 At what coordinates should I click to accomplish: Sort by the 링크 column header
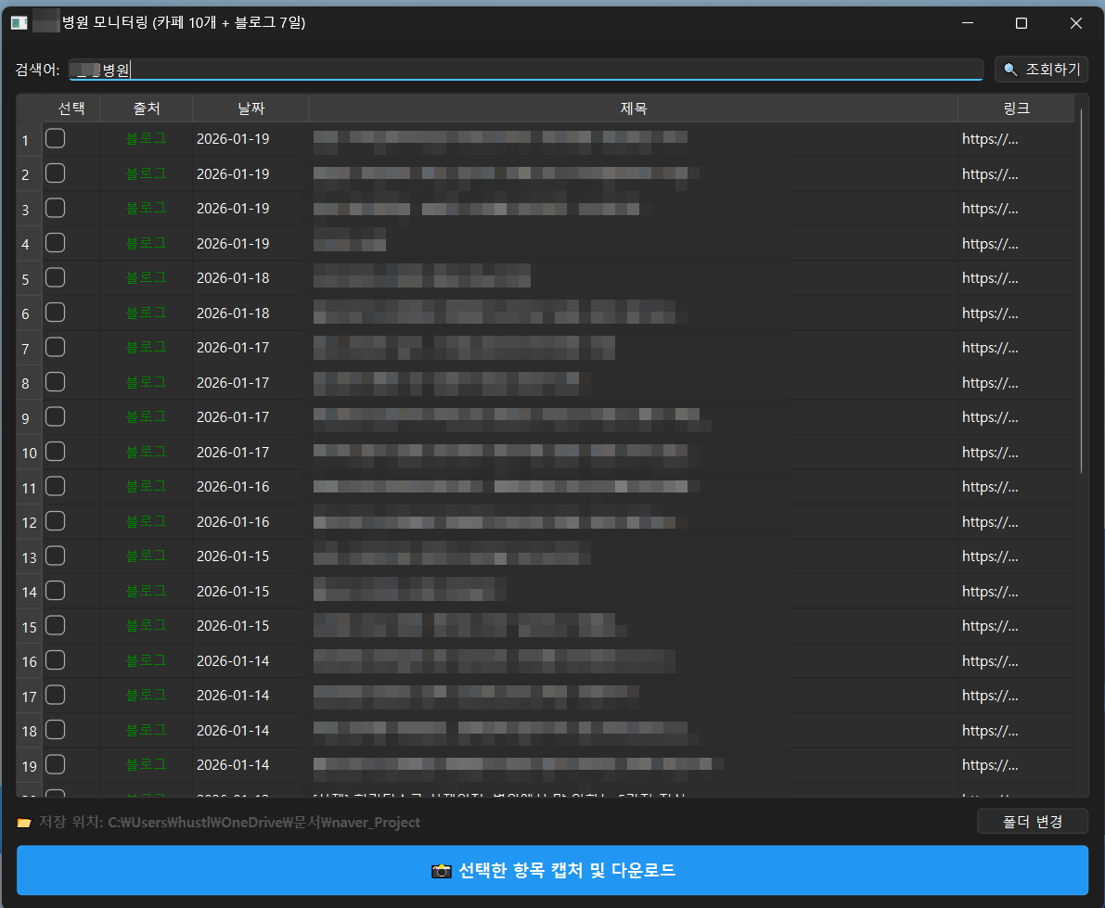coord(1016,108)
